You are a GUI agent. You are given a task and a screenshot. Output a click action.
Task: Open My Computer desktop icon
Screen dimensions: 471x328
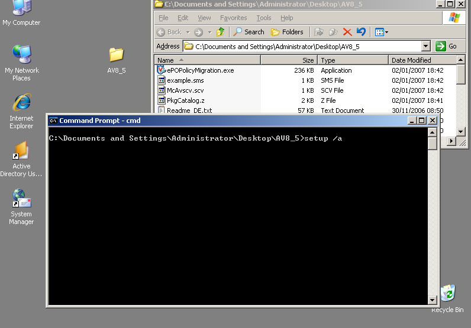click(x=21, y=12)
